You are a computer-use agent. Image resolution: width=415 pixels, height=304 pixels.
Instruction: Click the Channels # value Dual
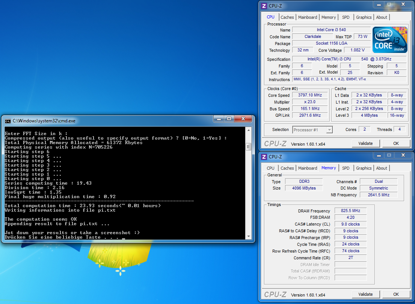pos(379,182)
